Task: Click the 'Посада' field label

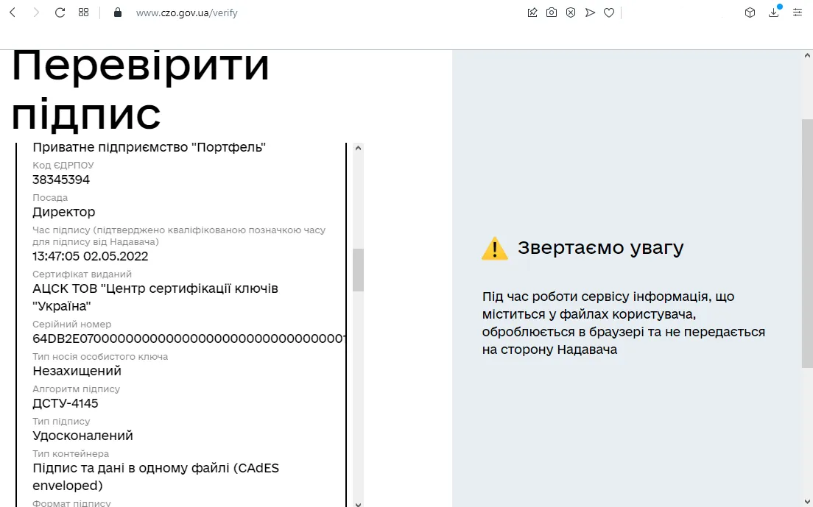Action: [50, 197]
